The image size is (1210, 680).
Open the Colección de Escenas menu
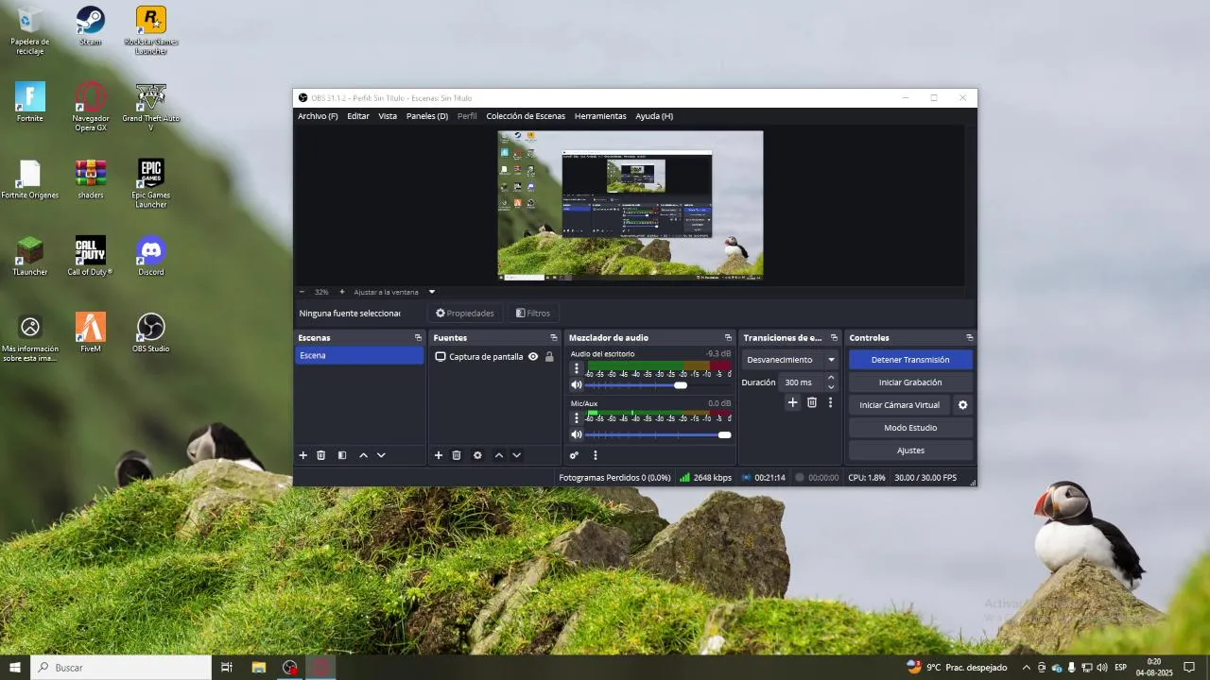[x=526, y=116]
